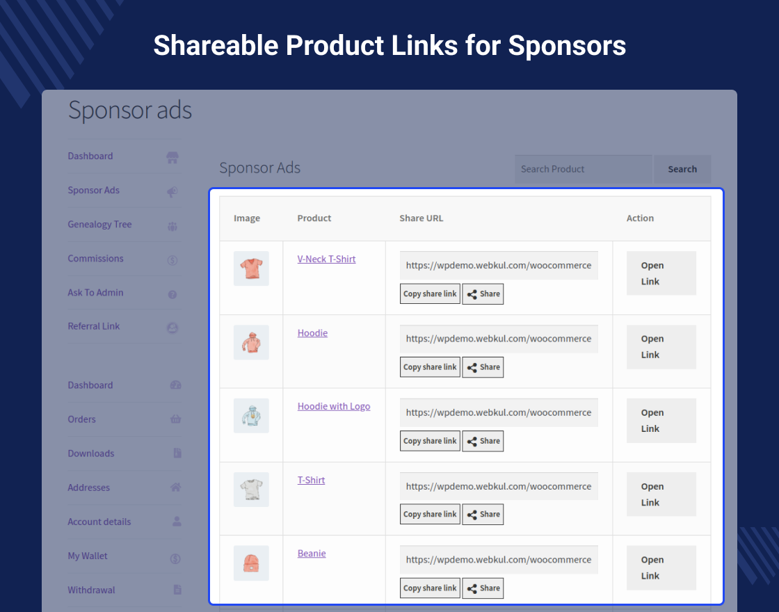Open the second Dashboard entry in the sidebar
The image size is (779, 612).
coord(90,385)
